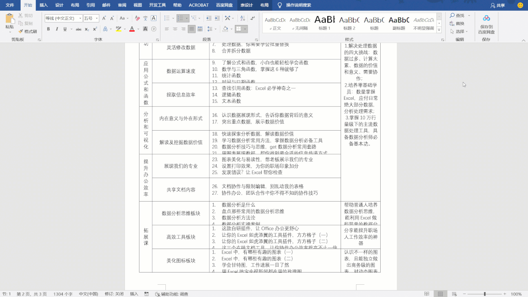Toggle Superscript formatting
528x297 pixels.
(95, 29)
